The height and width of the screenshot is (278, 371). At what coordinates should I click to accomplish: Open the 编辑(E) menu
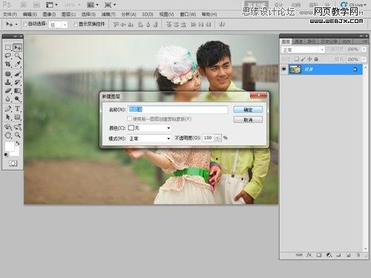tap(30, 14)
